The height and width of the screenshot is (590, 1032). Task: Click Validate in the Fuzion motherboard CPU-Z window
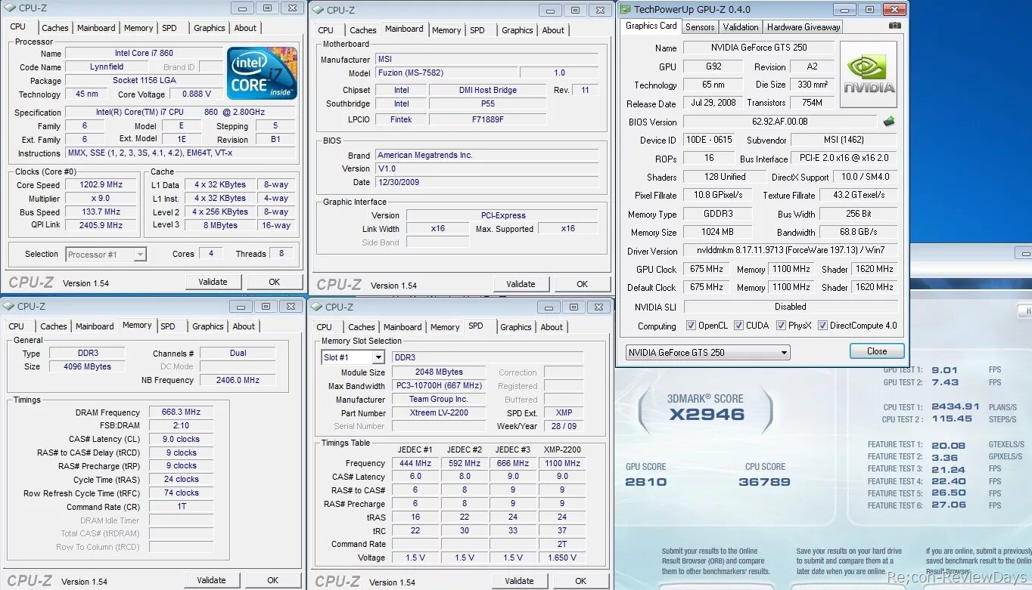[521, 284]
